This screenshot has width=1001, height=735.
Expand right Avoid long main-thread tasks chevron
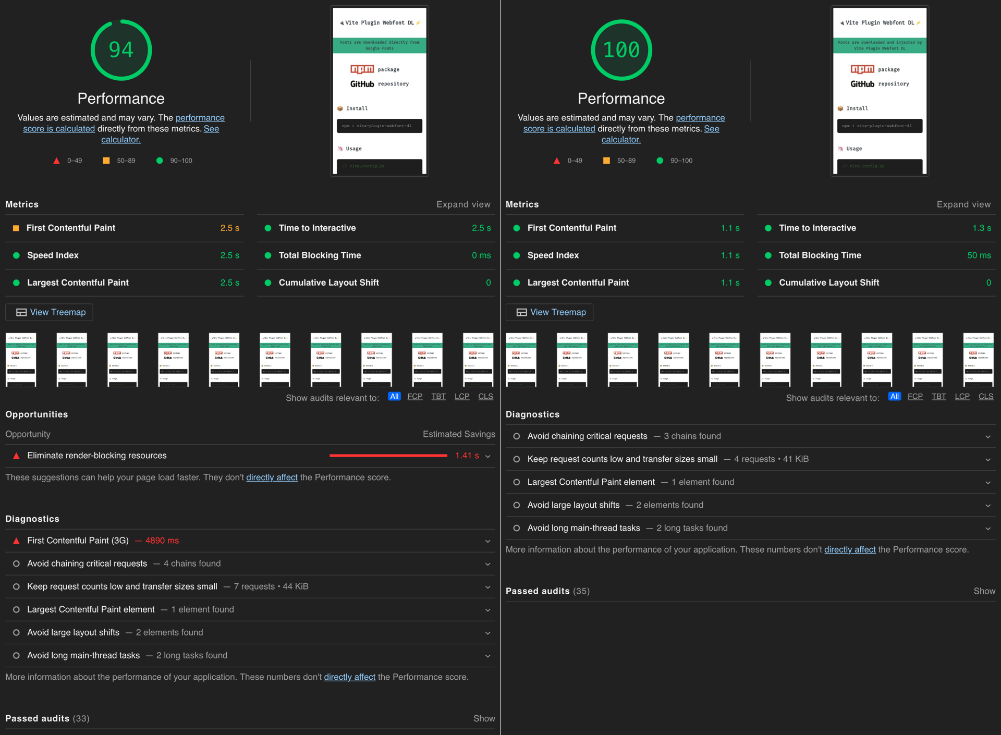pos(988,529)
